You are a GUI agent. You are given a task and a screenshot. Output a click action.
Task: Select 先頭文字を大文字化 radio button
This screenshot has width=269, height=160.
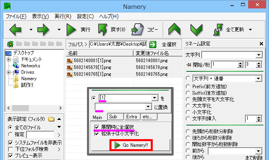point(188,99)
